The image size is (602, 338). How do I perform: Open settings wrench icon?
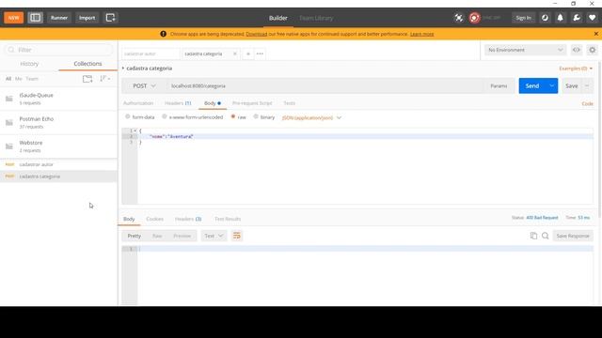click(x=577, y=18)
